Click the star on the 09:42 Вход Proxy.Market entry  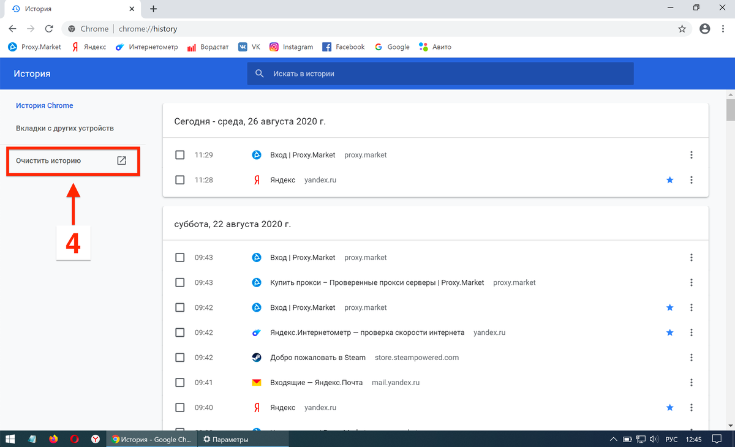click(669, 307)
